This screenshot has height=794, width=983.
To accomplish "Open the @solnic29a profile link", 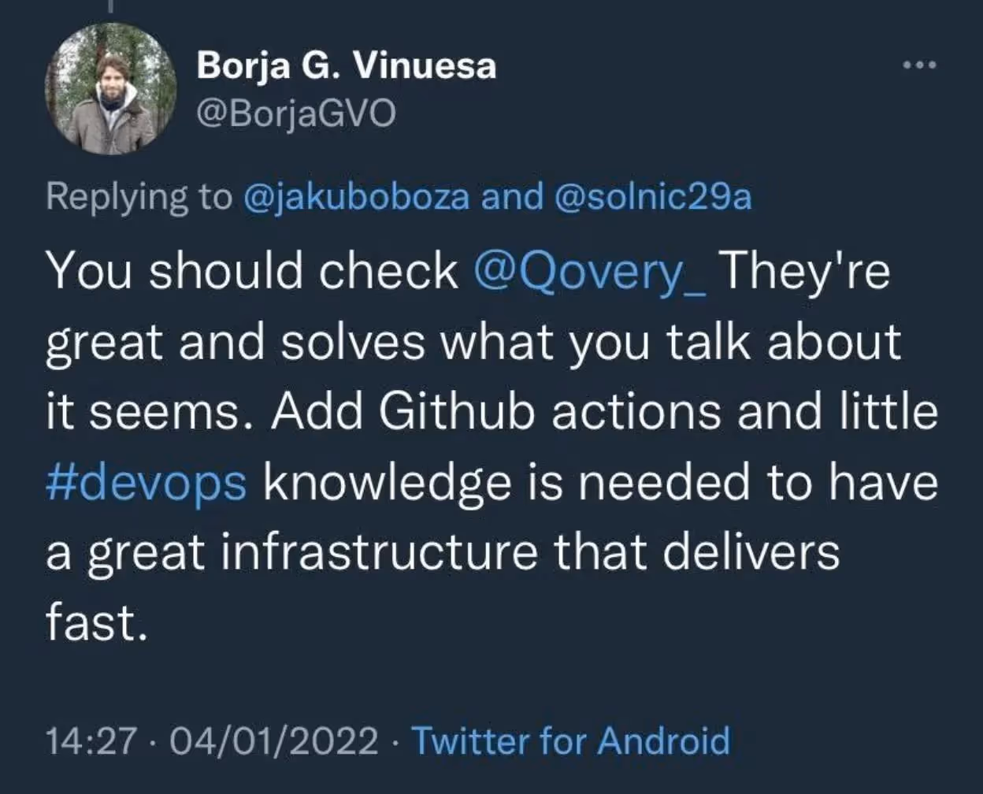I will (654, 197).
